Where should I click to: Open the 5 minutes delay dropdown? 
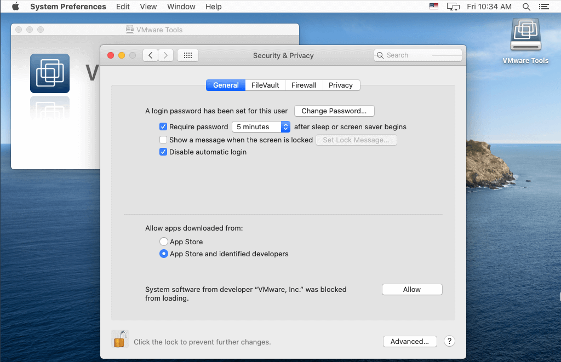(x=261, y=127)
